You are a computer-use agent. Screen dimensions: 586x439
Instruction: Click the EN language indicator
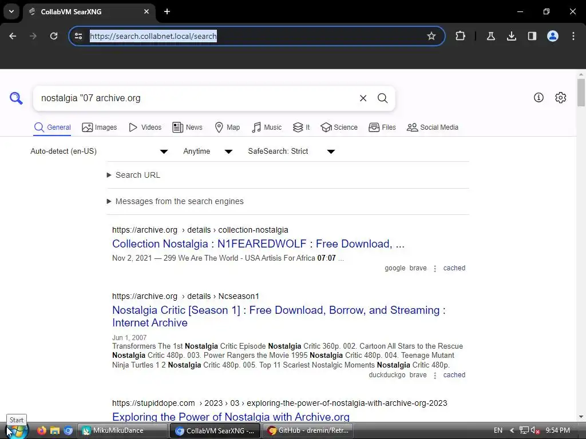(x=498, y=430)
